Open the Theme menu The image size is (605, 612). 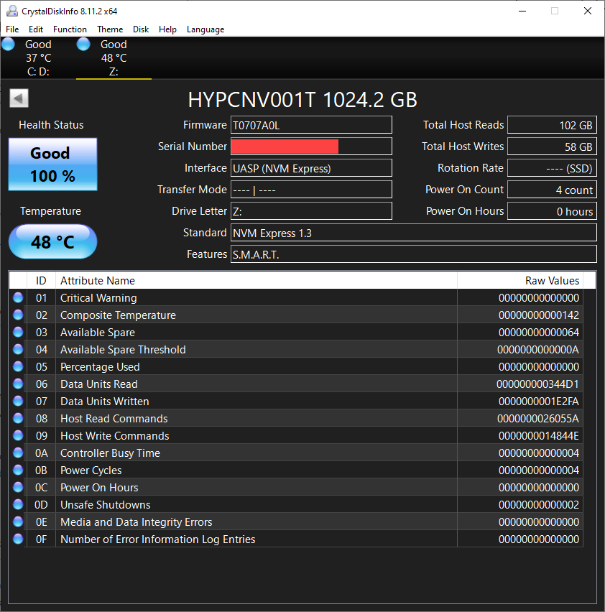110,29
